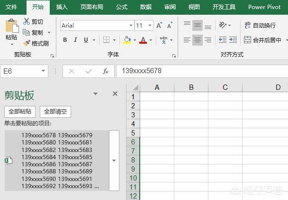Close the 剪贴板 pane
This screenshot has width=288, height=200.
(x=115, y=94)
